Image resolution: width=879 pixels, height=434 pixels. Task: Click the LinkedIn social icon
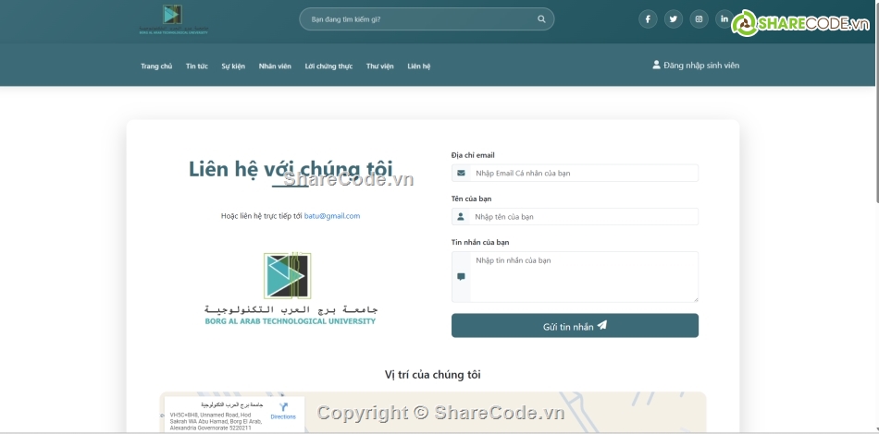(x=724, y=19)
